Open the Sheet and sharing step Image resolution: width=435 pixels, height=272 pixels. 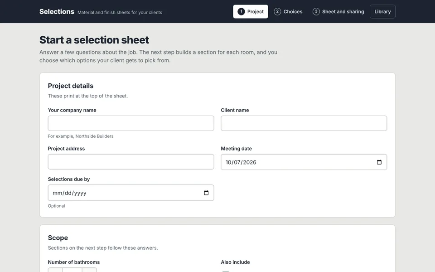(338, 12)
